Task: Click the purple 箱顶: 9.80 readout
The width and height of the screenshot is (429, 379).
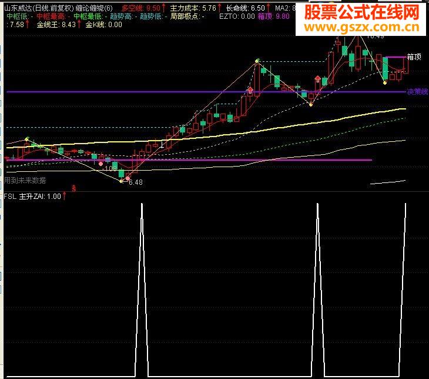Action: pos(273,16)
